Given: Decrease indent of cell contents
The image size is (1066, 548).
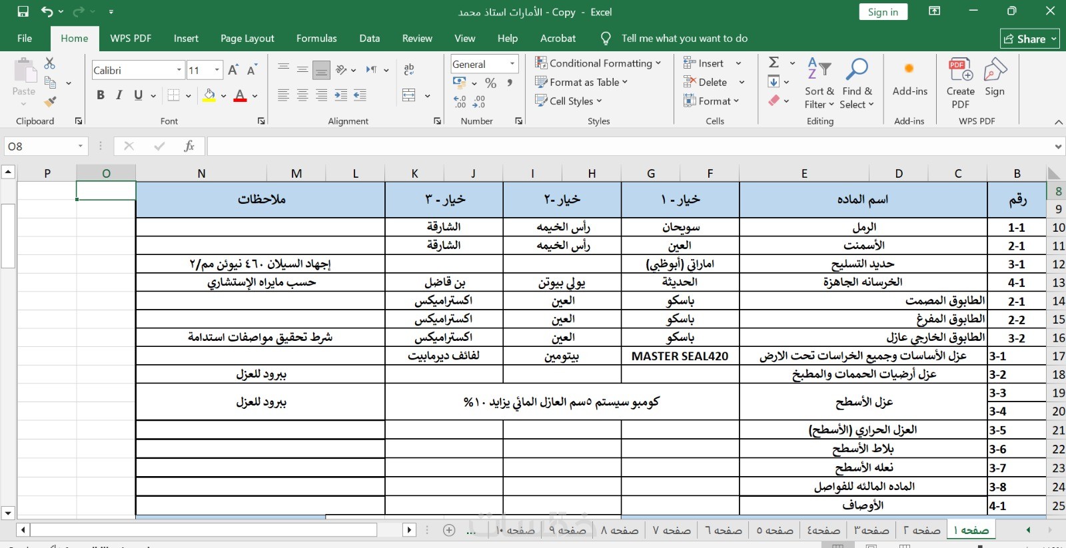Looking at the screenshot, I should (360, 95).
